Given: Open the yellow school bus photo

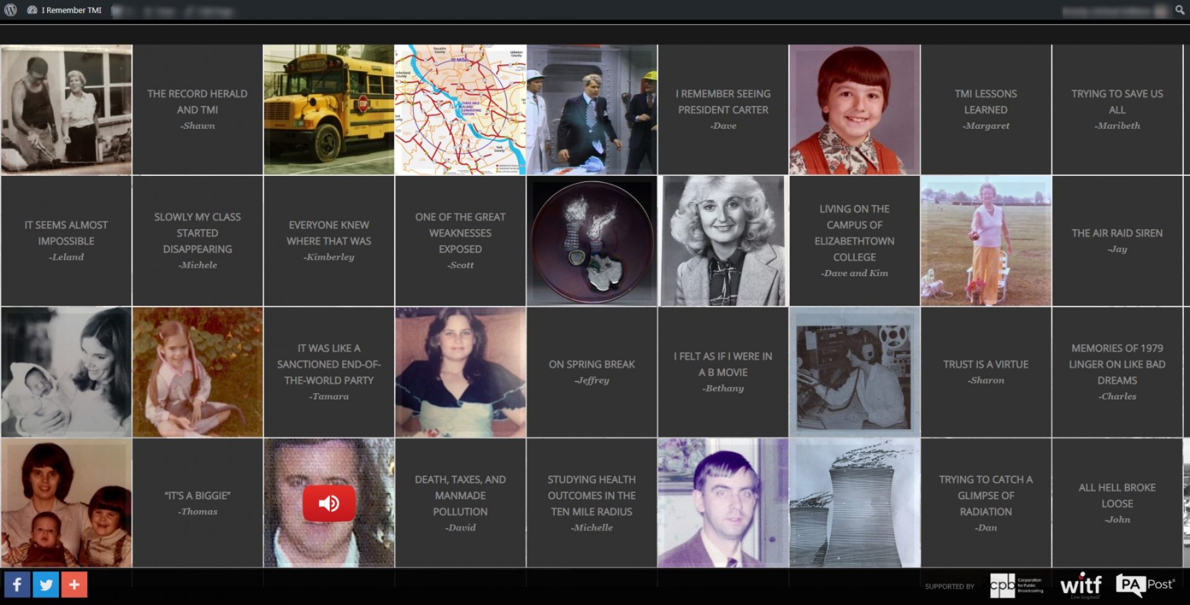Looking at the screenshot, I should 329,110.
